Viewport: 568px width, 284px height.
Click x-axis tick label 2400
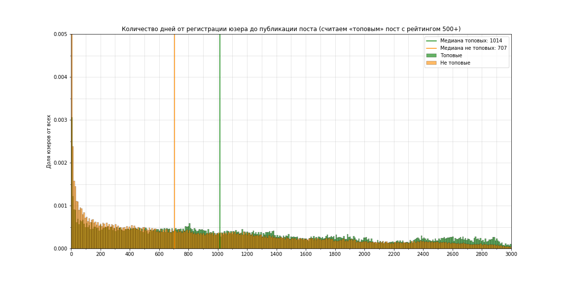pyautogui.click(x=423, y=254)
